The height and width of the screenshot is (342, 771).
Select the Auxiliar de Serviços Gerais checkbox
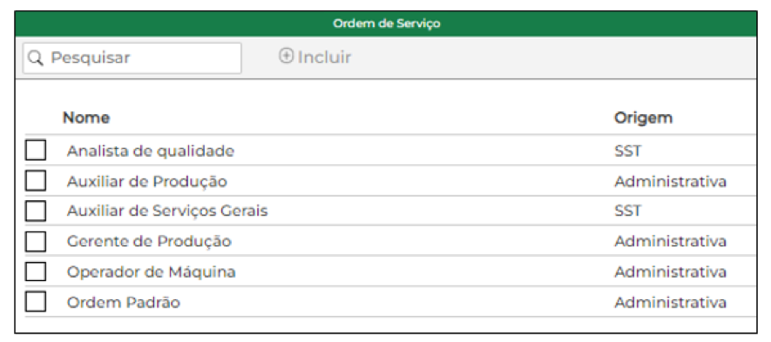tap(36, 211)
